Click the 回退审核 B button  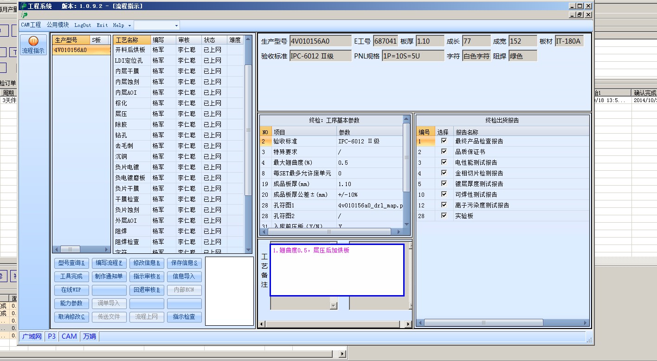coord(147,290)
